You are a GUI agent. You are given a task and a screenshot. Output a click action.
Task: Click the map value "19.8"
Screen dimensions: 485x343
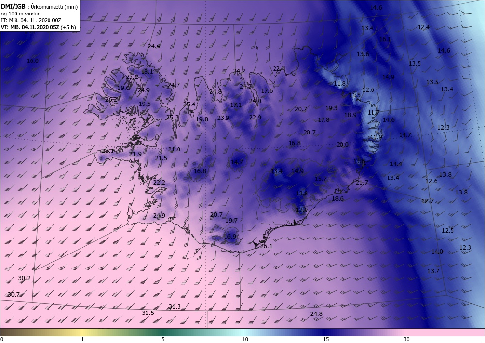[202, 119]
